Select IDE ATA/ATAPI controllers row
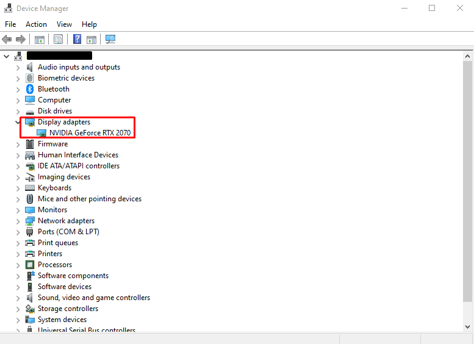This screenshot has width=474, height=344. coord(79,166)
